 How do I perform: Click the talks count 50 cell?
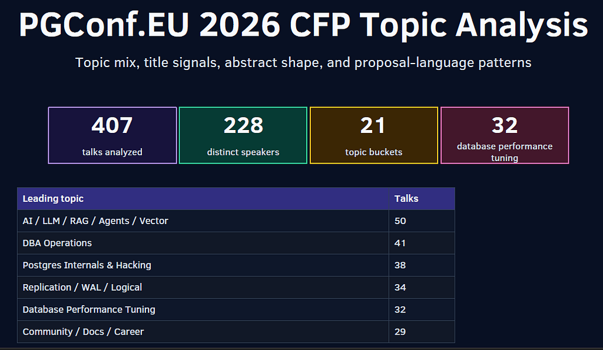coord(422,221)
